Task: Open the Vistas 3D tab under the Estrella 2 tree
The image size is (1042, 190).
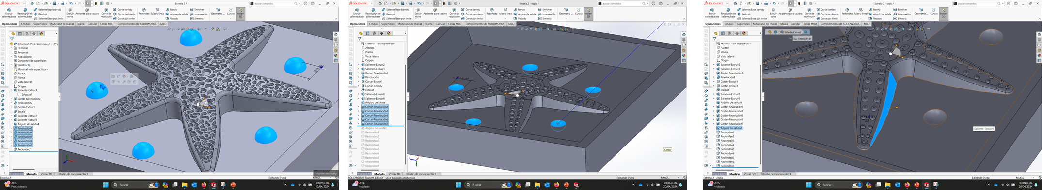Action: [47, 174]
